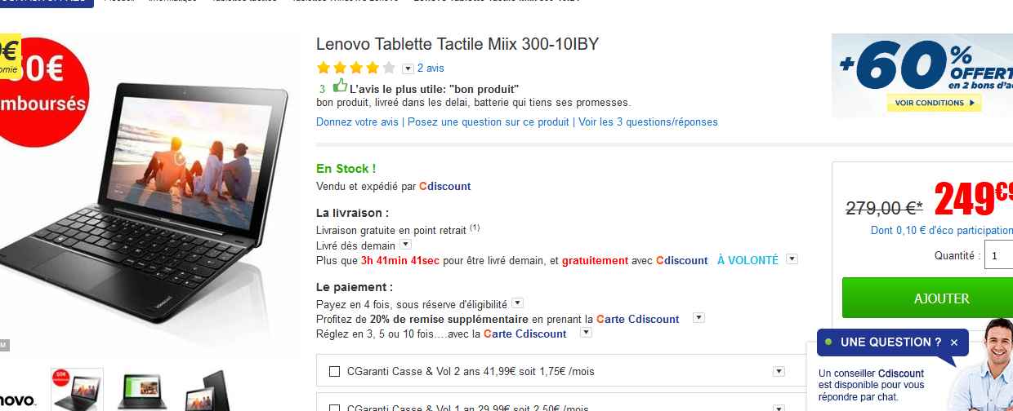Click the green thumbs-up helpful review icon
Screen dimensions: 1013x411
click(x=340, y=86)
